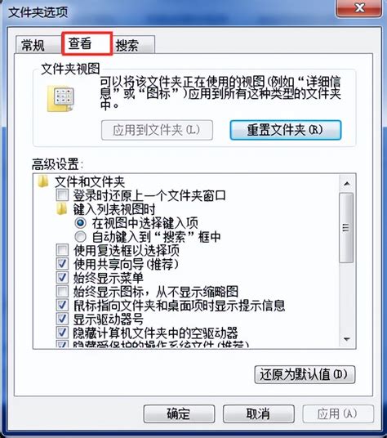Viewport: 387px width, 438px height.
Task: Enable 登录时还原上一个文件夹窗口 checkbox
Action: click(62, 195)
